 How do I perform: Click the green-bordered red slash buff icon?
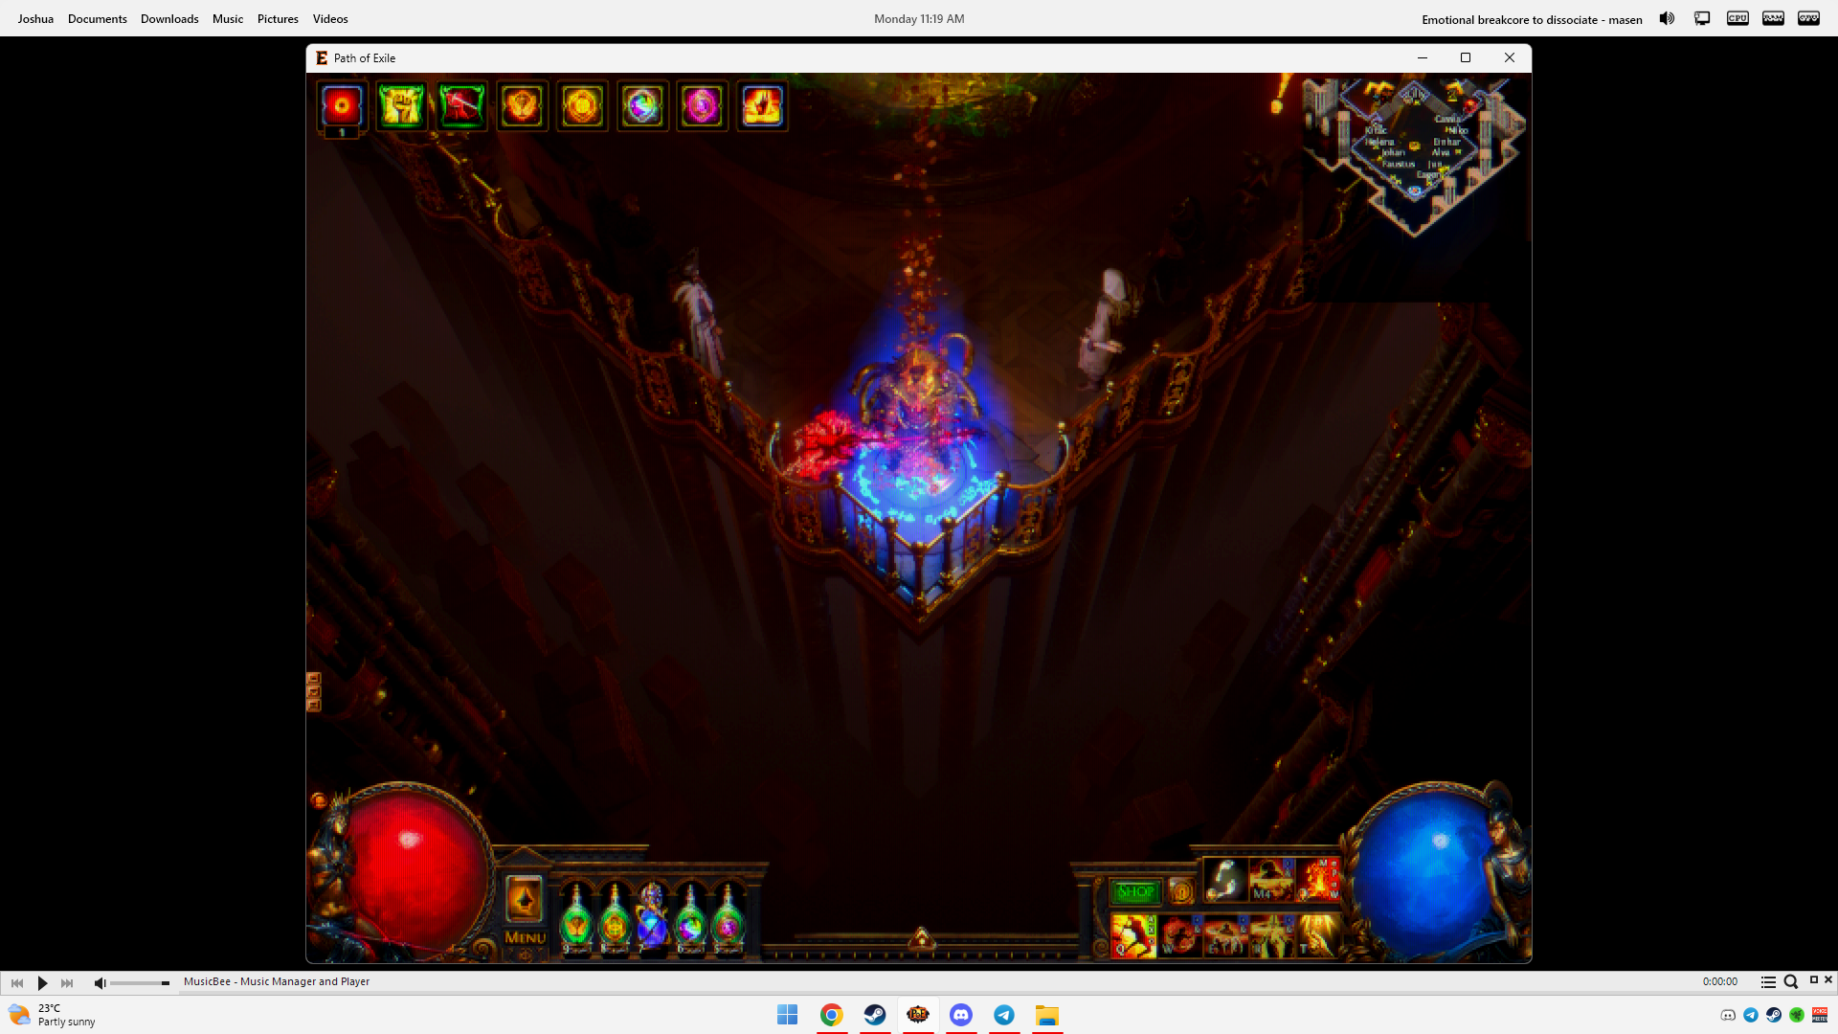pos(461,106)
